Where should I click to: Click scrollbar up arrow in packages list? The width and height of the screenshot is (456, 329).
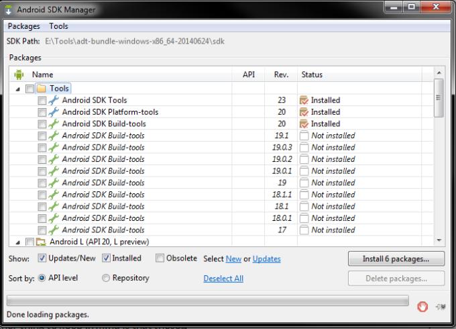pyautogui.click(x=439, y=73)
